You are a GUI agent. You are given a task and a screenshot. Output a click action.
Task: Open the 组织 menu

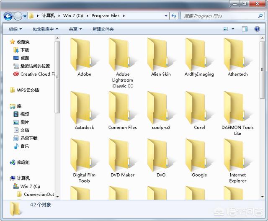(15, 29)
